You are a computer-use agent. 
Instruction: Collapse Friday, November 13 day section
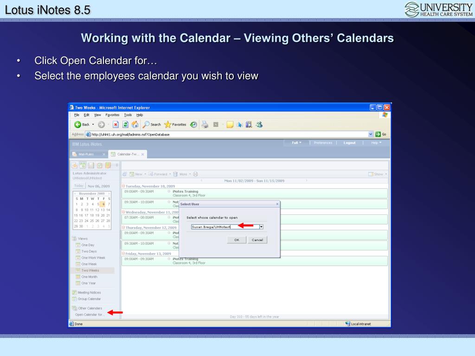click(123, 254)
